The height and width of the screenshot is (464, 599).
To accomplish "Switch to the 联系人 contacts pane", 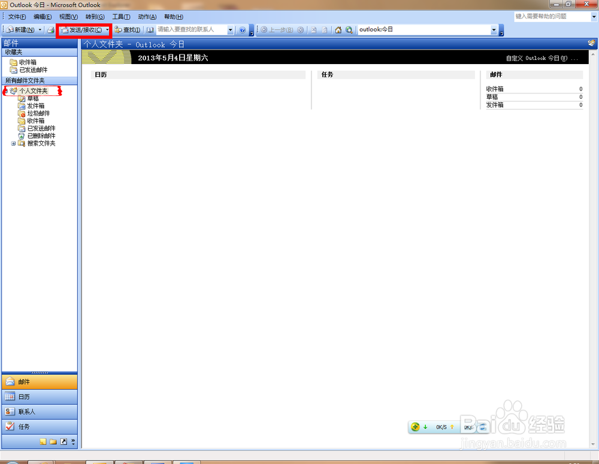I will click(x=40, y=412).
